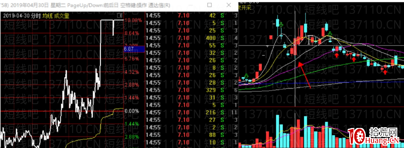Screen dimensions: 404x148
Task: Select tick row with volume 31
Action: pos(192,97)
